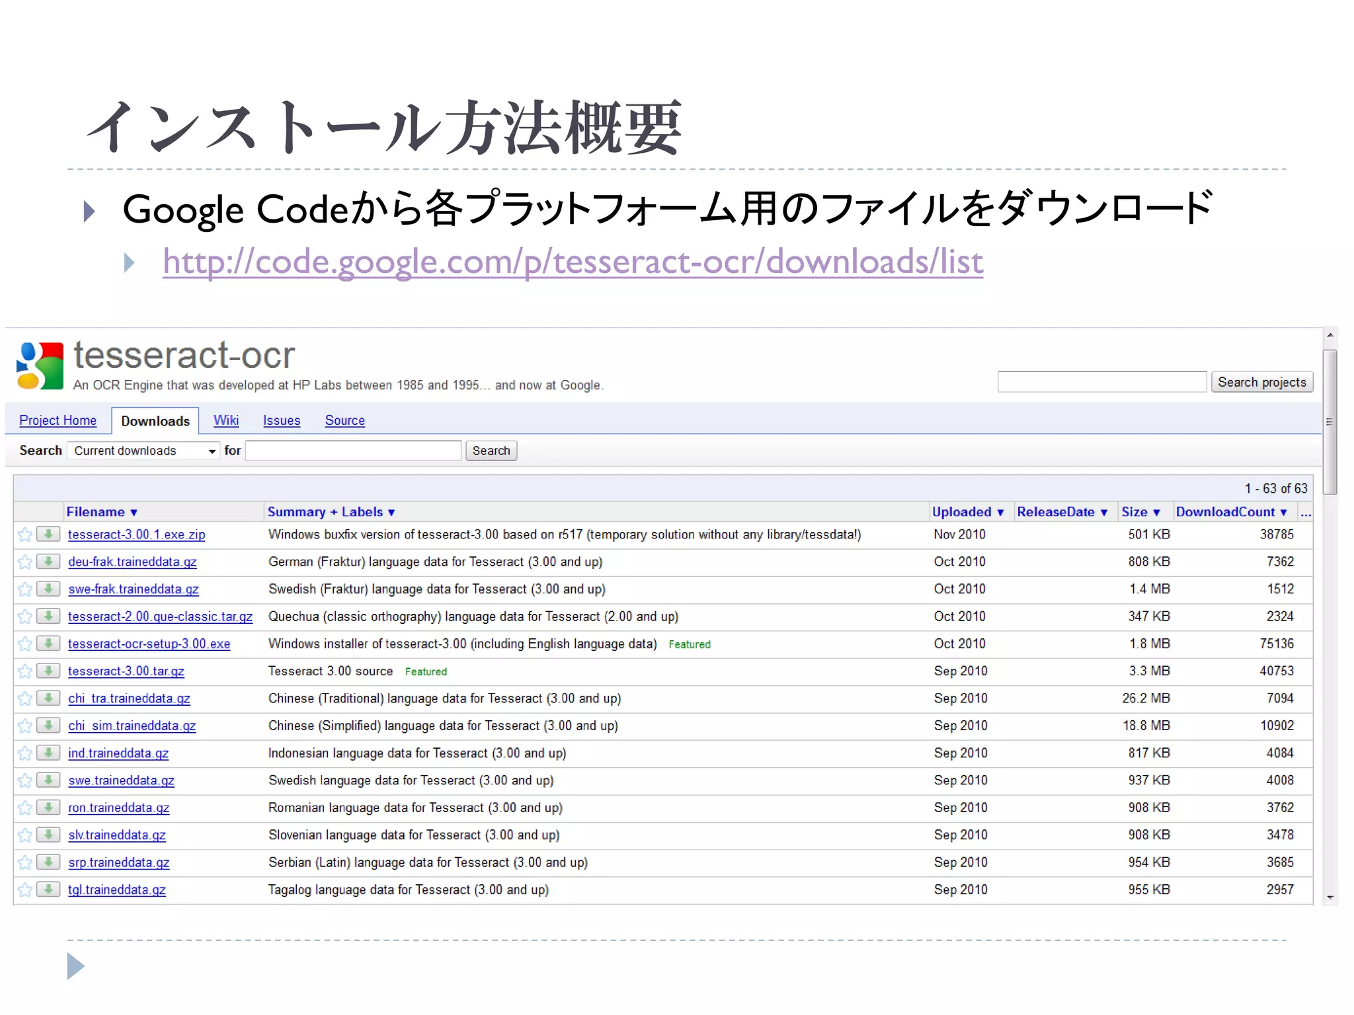Click download arrow for slv.traineddata.gz

coord(48,835)
